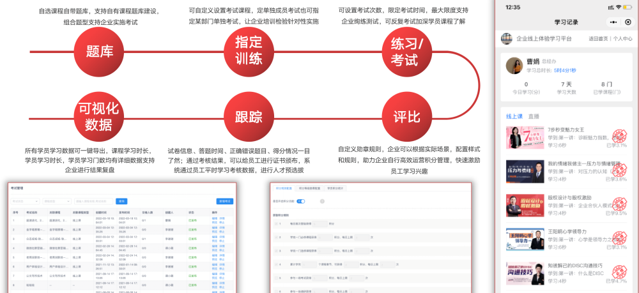Tap the 已学3.6% progress text

pyautogui.click(x=616, y=179)
